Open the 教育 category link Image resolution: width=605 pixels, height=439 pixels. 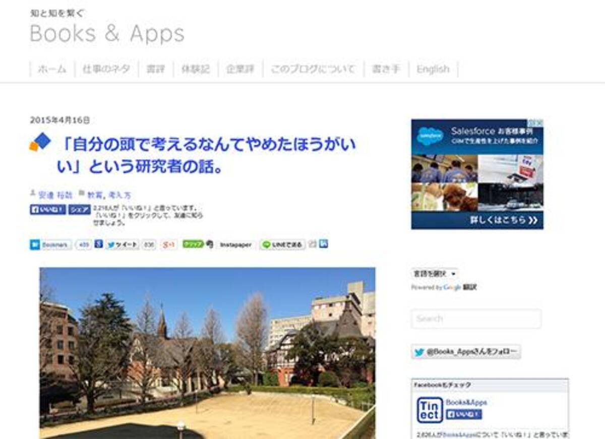point(94,195)
